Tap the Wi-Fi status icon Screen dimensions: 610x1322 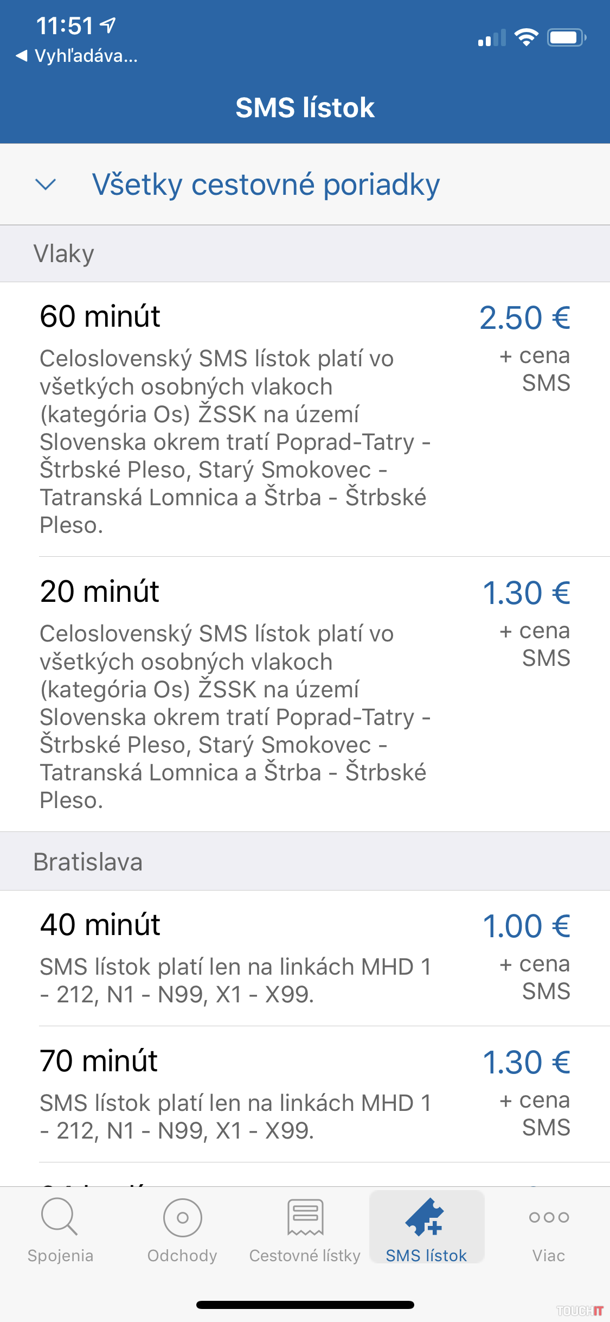526,37
